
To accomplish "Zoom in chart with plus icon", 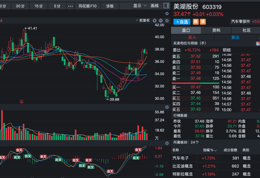I will point(155,21).
